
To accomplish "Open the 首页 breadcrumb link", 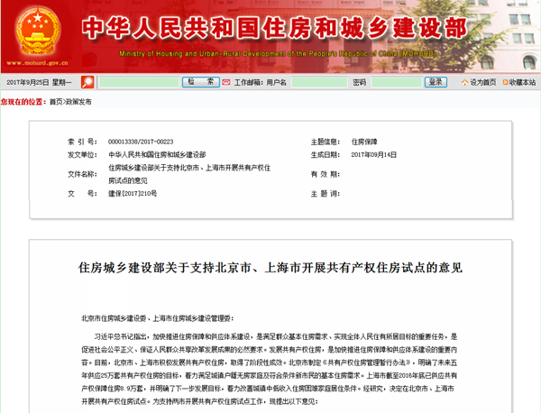I will pyautogui.click(x=56, y=102).
